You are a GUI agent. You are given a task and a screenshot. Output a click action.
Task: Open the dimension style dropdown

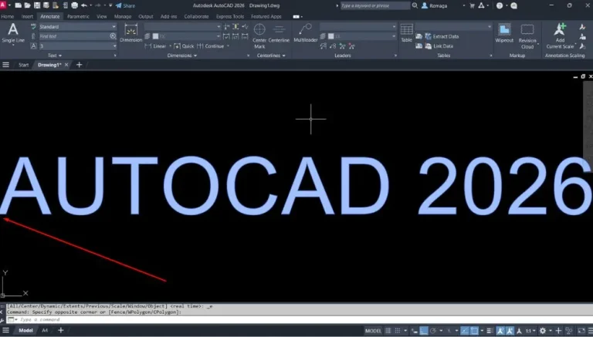point(182,27)
